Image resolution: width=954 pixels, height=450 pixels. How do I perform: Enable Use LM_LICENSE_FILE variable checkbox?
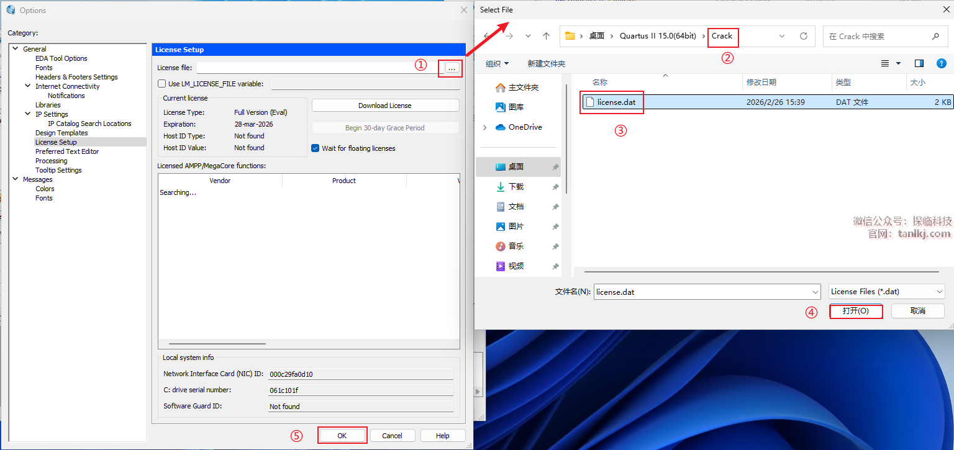pyautogui.click(x=161, y=84)
